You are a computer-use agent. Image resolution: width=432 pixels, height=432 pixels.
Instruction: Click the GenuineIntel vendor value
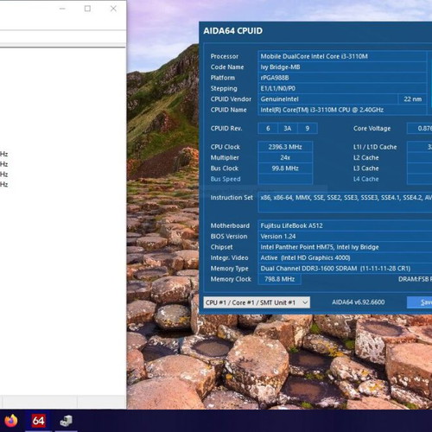click(327, 98)
